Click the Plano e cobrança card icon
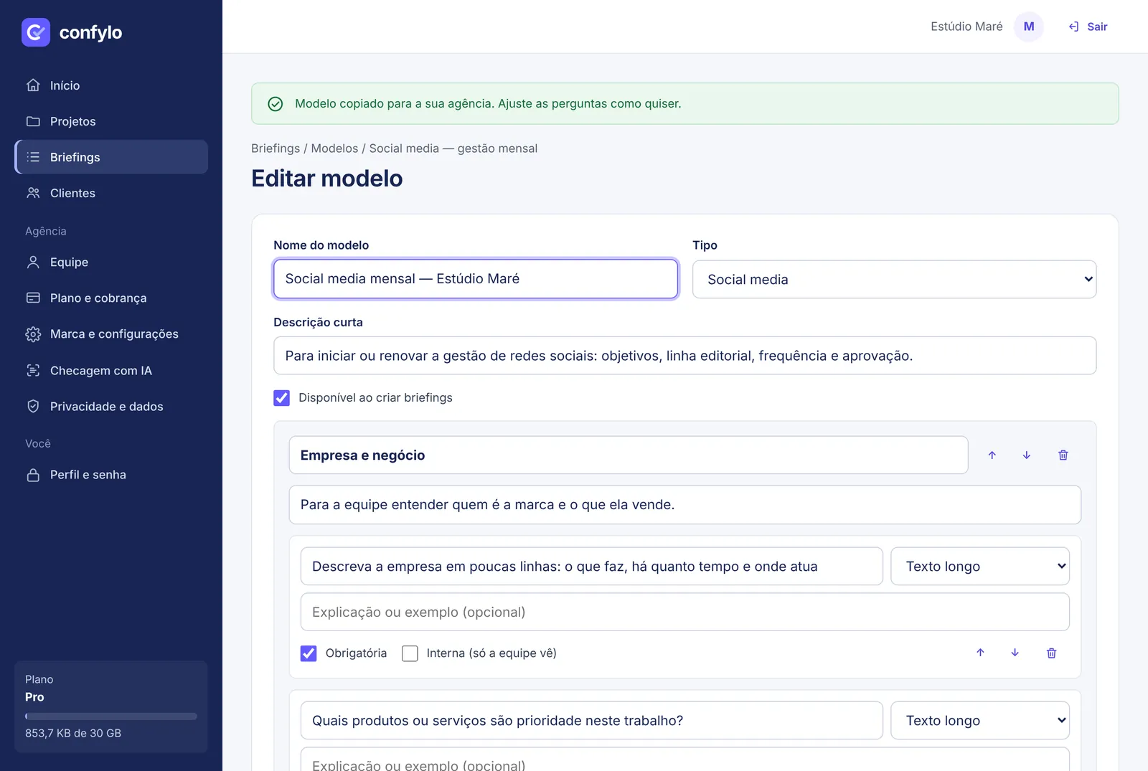1148x771 pixels. click(33, 298)
